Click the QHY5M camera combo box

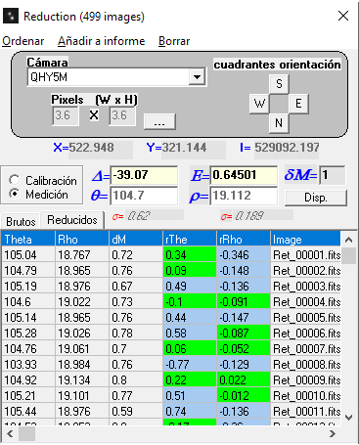pyautogui.click(x=116, y=77)
